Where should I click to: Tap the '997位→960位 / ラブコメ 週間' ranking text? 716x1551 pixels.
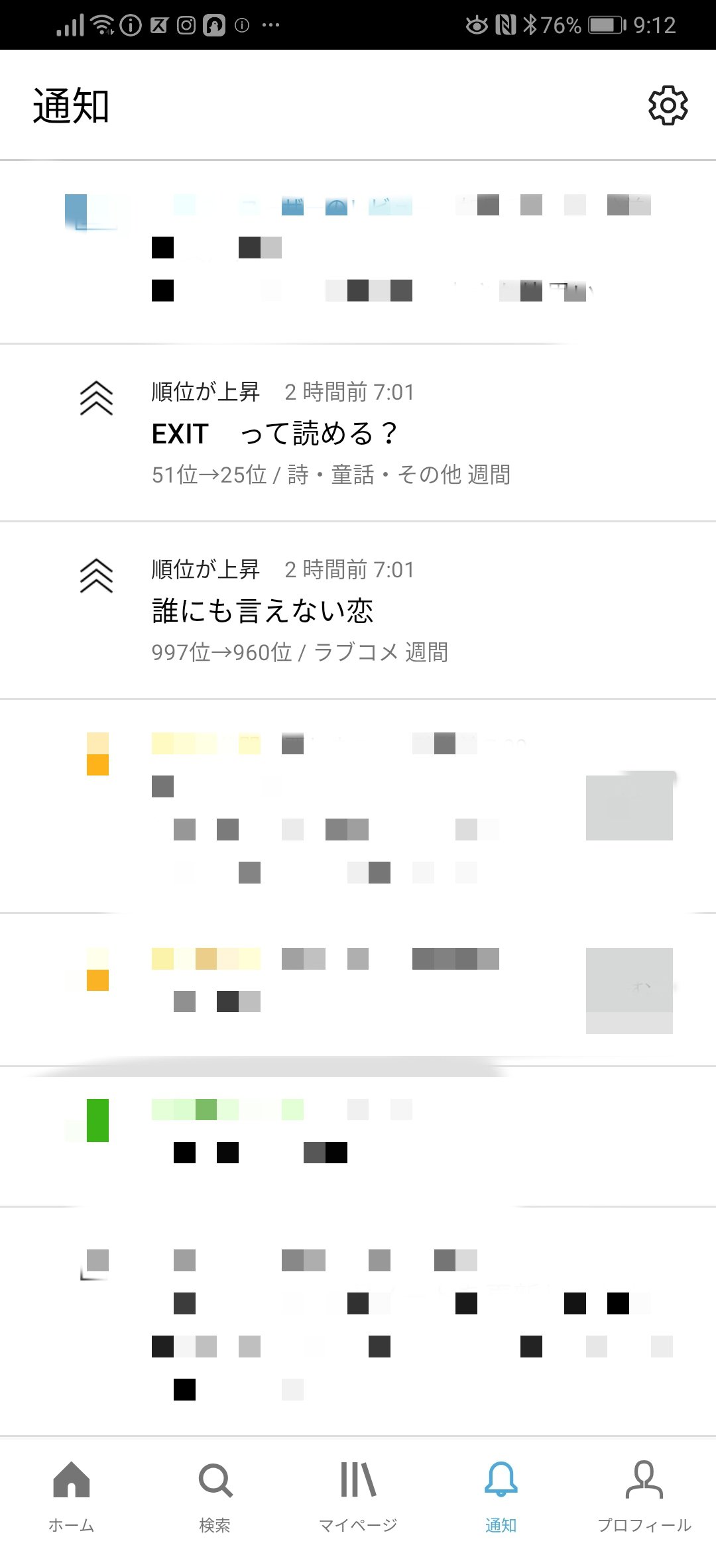pos(300,652)
